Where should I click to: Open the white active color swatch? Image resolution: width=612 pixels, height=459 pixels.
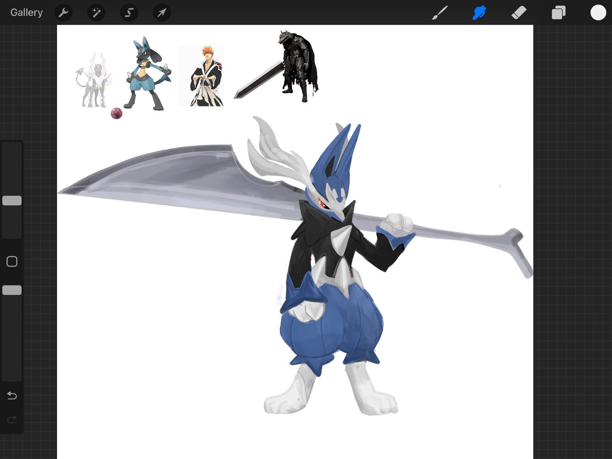click(598, 12)
